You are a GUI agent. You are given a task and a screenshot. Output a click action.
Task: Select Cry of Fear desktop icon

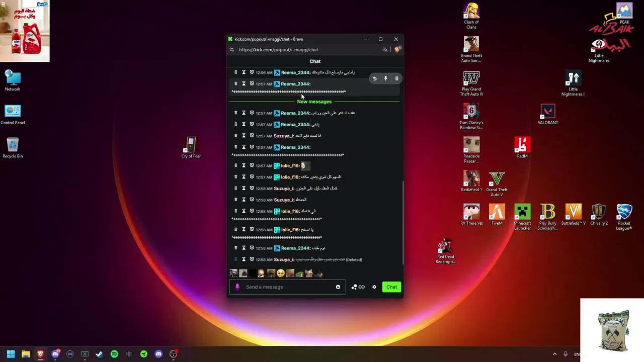(191, 147)
